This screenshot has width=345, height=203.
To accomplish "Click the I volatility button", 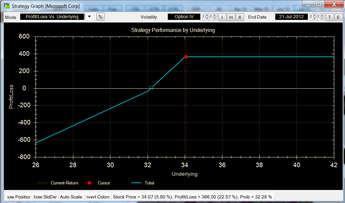I will [x=222, y=17].
